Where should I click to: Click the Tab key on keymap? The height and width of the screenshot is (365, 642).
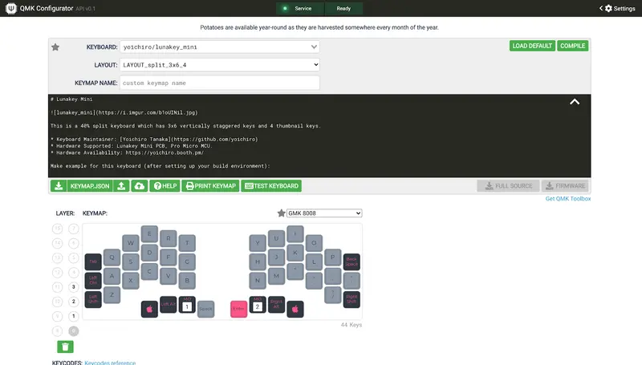pos(93,262)
